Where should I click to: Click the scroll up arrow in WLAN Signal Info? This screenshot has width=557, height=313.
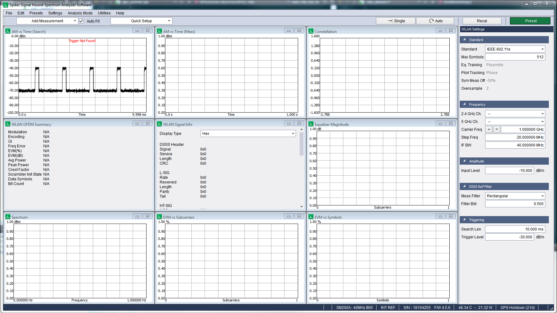click(302, 130)
